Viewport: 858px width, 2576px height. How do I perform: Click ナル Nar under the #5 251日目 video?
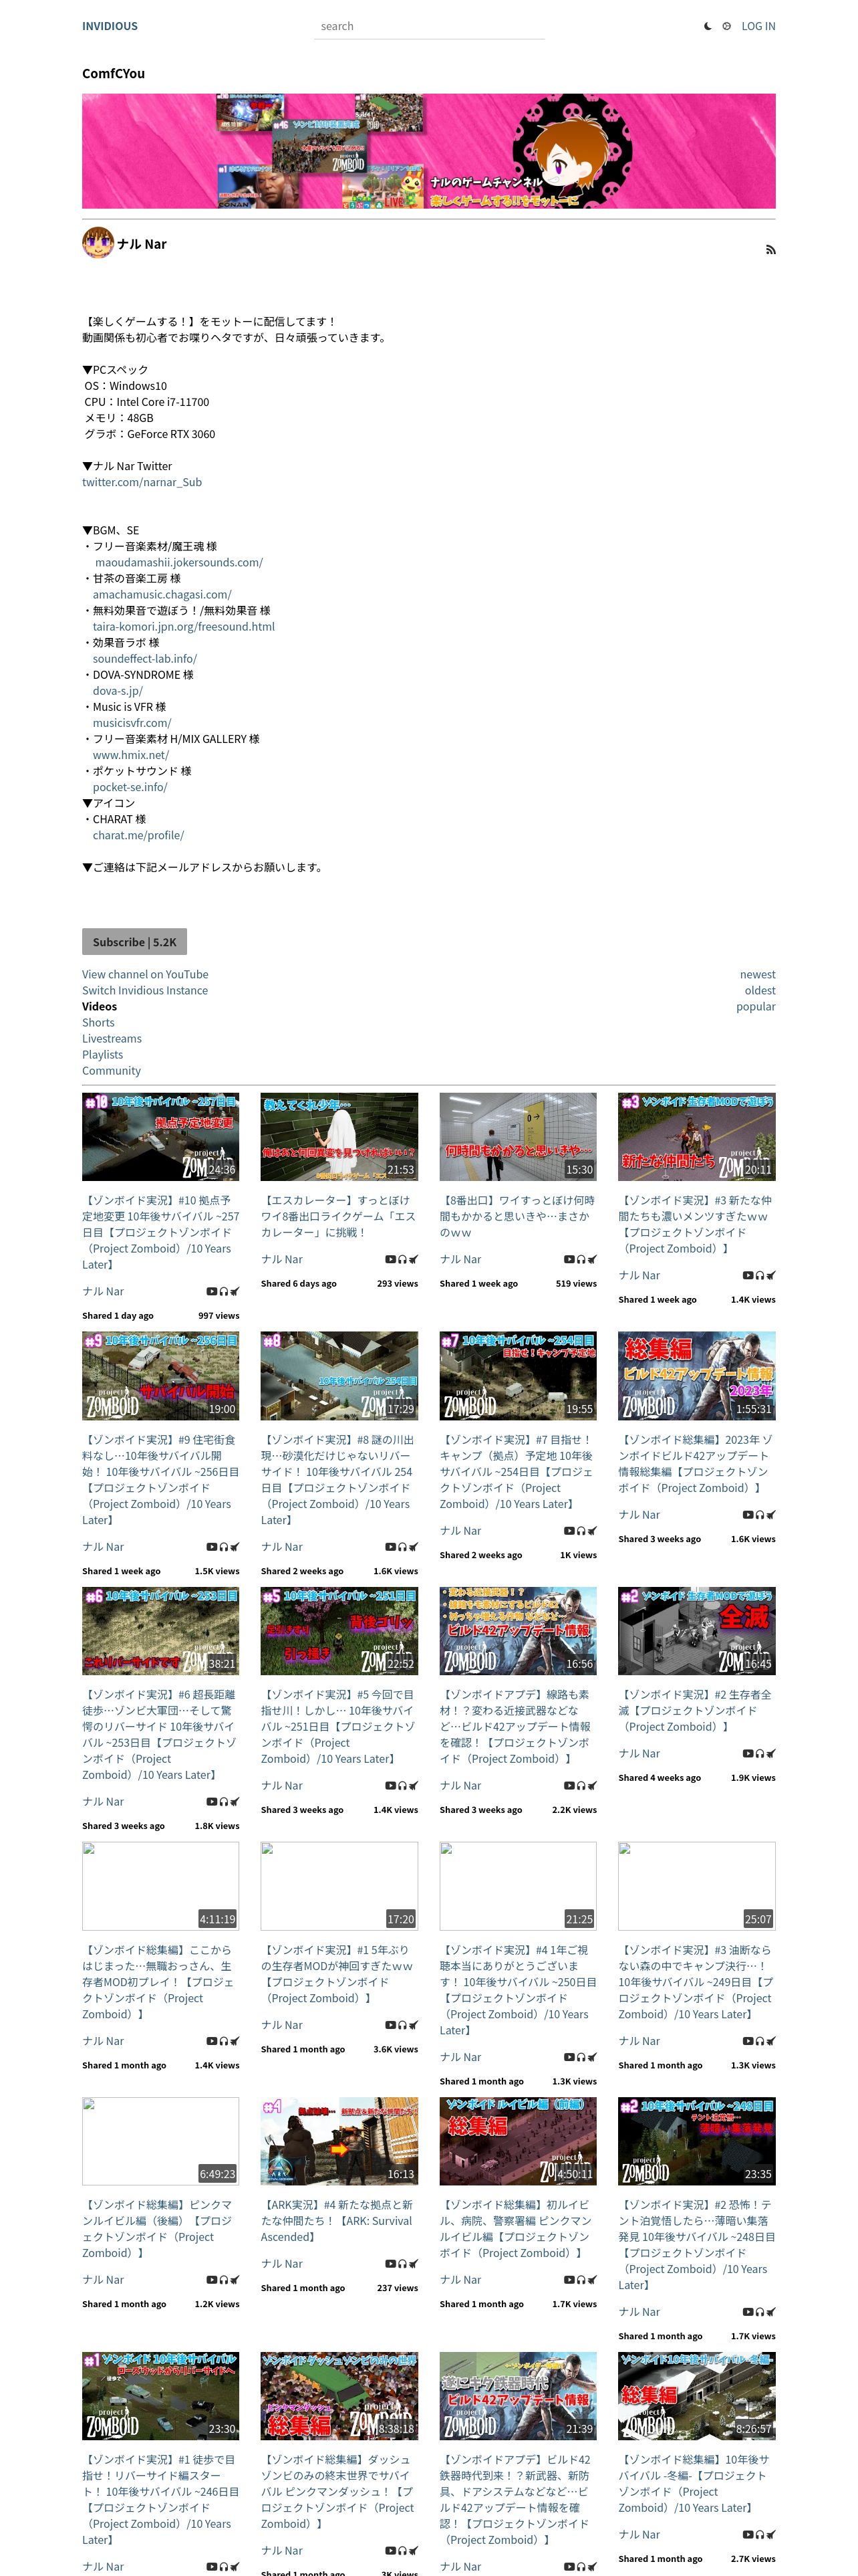282,1785
